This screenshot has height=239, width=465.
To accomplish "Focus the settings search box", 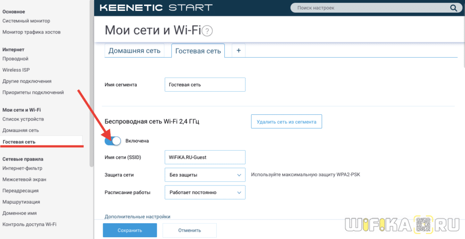I will pyautogui.click(x=370, y=8).
